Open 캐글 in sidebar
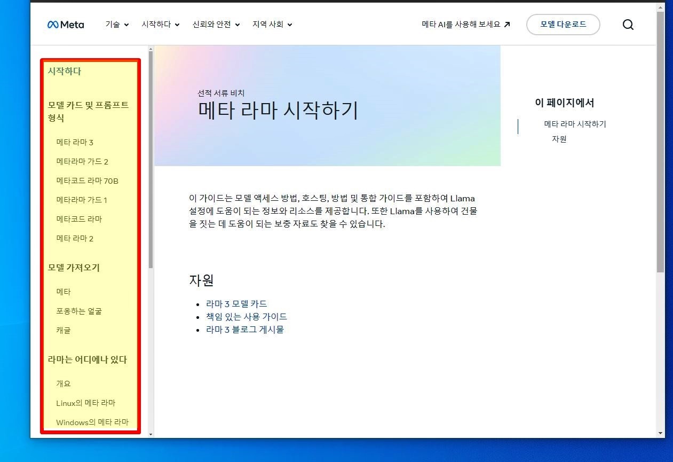The image size is (673, 462). point(64,330)
